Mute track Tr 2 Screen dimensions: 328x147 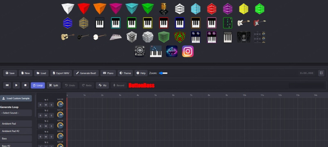coord(46,115)
